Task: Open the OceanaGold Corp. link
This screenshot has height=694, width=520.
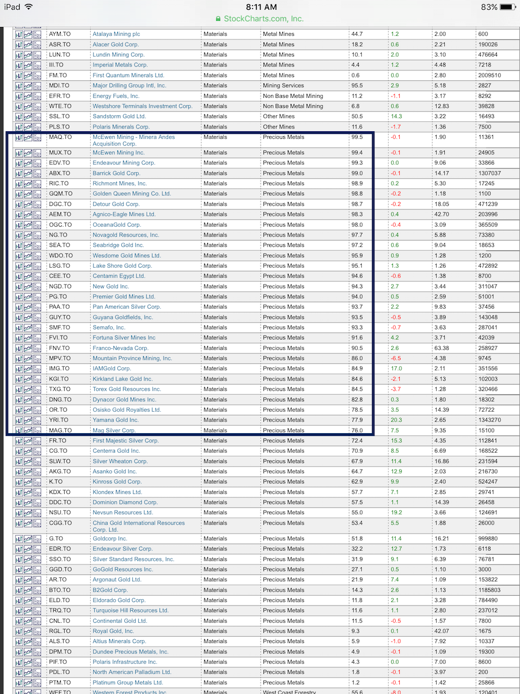Action: (x=117, y=224)
